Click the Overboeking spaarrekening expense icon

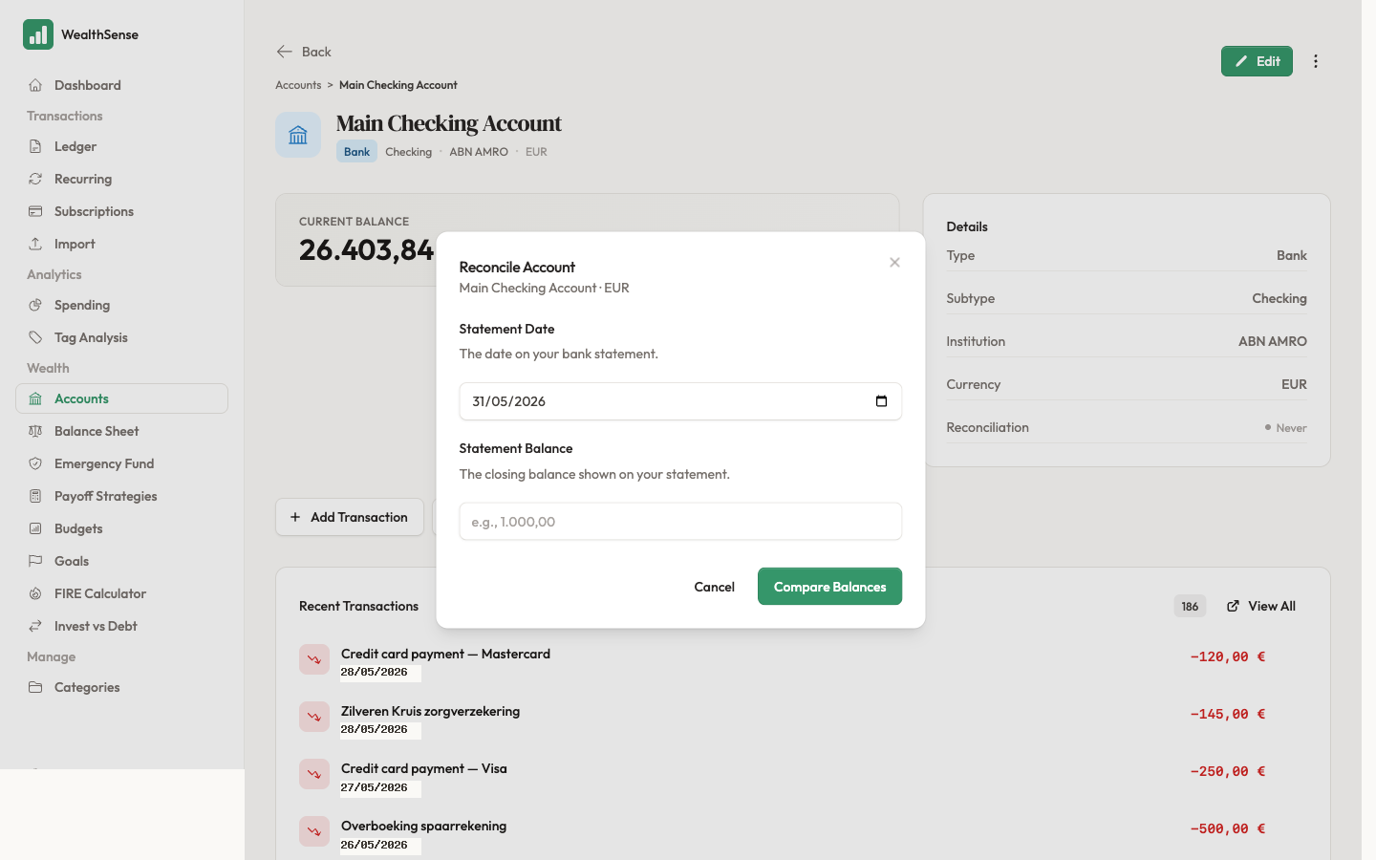tap(314, 831)
